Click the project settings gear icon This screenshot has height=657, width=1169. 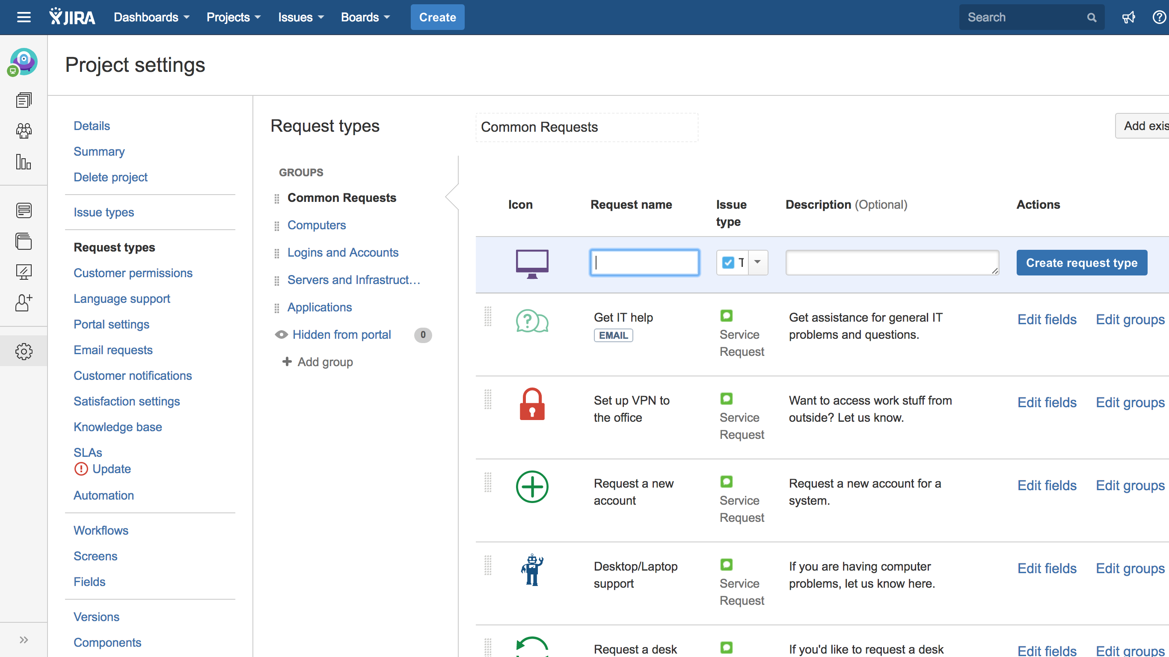pos(24,351)
